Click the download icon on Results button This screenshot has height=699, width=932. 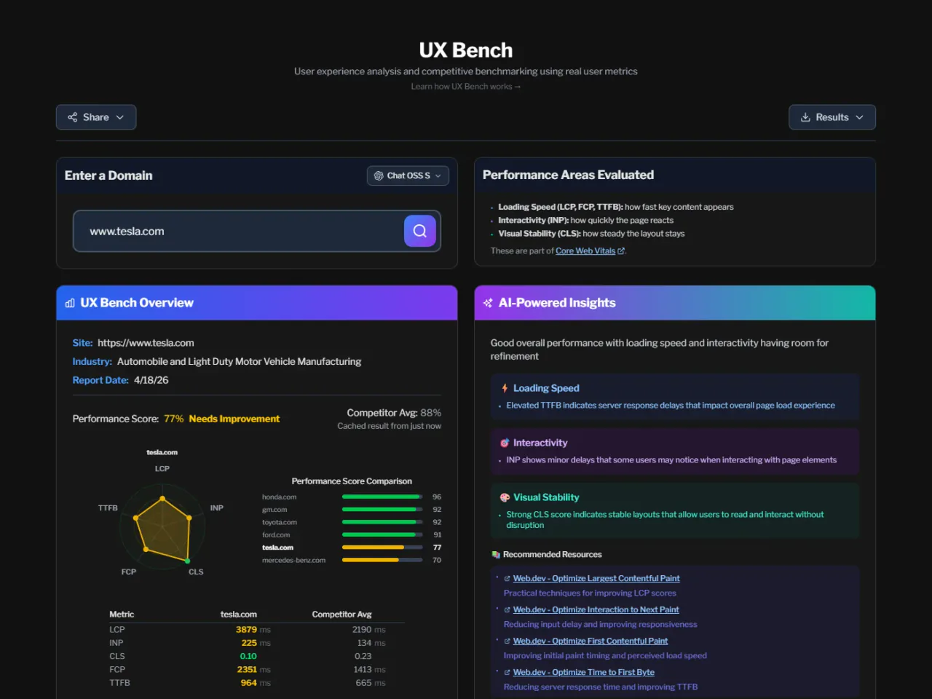tap(805, 116)
